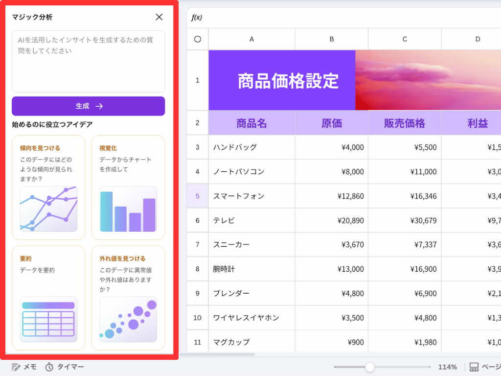
Task: Open the 114% zoom level menu
Action: [x=447, y=367]
